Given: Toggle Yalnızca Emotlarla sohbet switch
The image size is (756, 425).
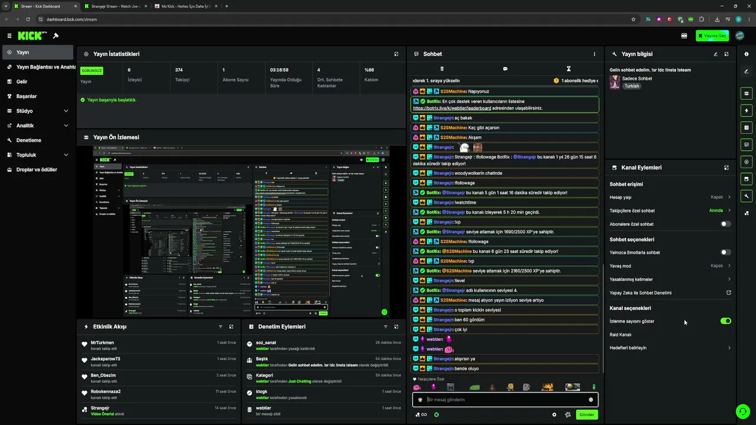Looking at the screenshot, I should click(x=726, y=253).
